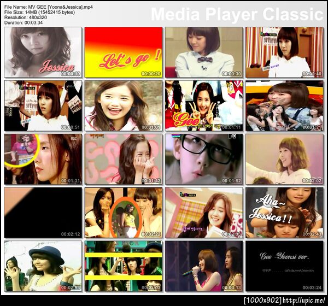Click the thumbnail timestamped 00:00:30
The height and width of the screenshot is (306, 328).
[204, 52]
